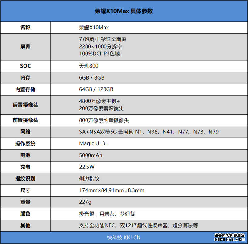Click the value 6GB / 8GB

pos(92,78)
